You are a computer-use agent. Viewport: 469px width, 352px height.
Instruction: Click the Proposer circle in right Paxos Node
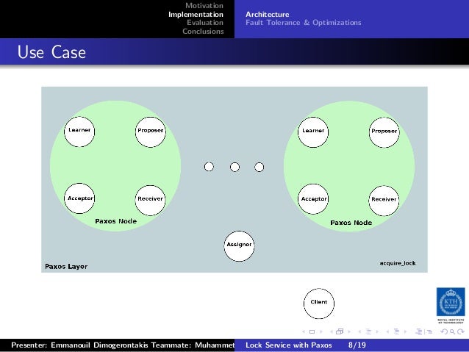point(384,132)
